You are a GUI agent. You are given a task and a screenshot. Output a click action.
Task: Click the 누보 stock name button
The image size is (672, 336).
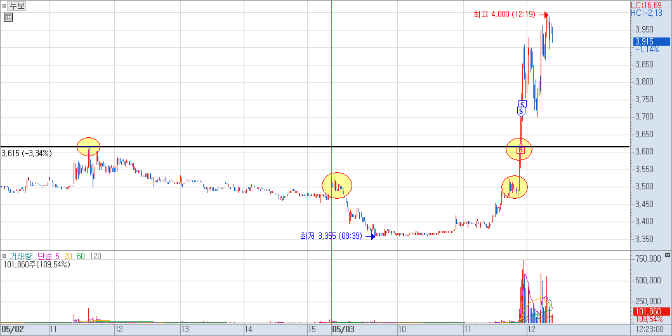[x=18, y=6]
